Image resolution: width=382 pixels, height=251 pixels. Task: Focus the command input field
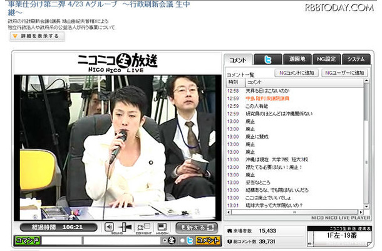[61, 240]
